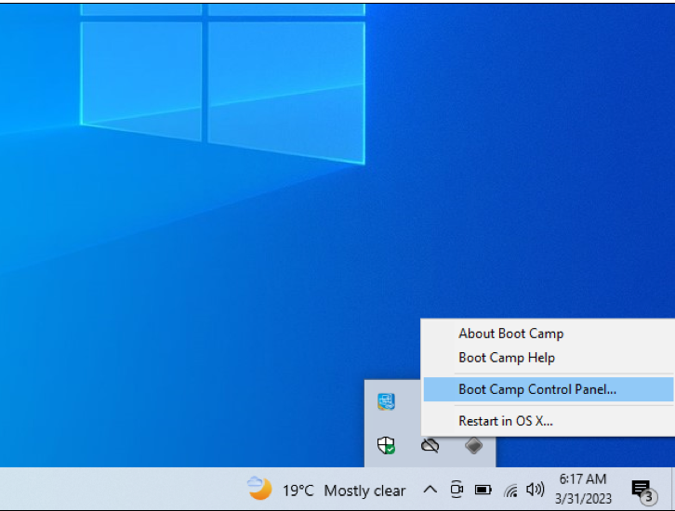Screen dimensions: 675x511
Task: Click the Show desktop strip
Action: pos(673,489)
